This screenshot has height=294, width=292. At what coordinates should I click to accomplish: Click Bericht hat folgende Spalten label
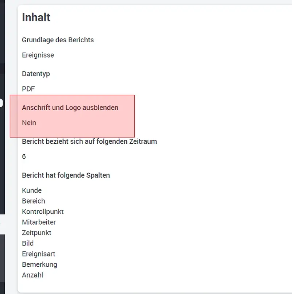coord(66,175)
